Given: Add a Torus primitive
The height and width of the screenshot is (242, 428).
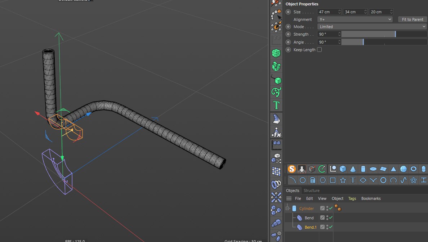Looking at the screenshot, I should click(414, 169).
